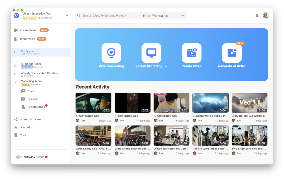The height and width of the screenshot is (179, 284).
Task: Launch the Generate AI Video icon
Action: coord(232,53)
